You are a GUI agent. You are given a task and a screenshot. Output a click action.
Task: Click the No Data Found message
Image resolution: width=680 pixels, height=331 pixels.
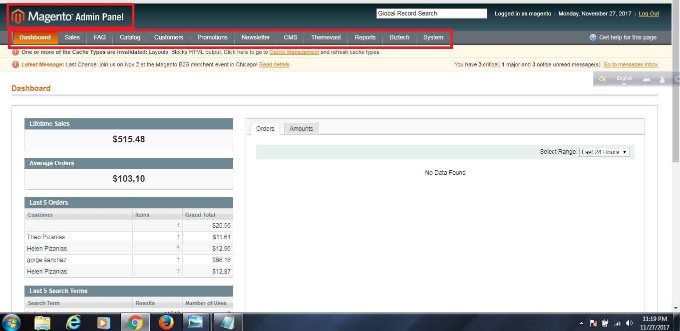click(445, 173)
